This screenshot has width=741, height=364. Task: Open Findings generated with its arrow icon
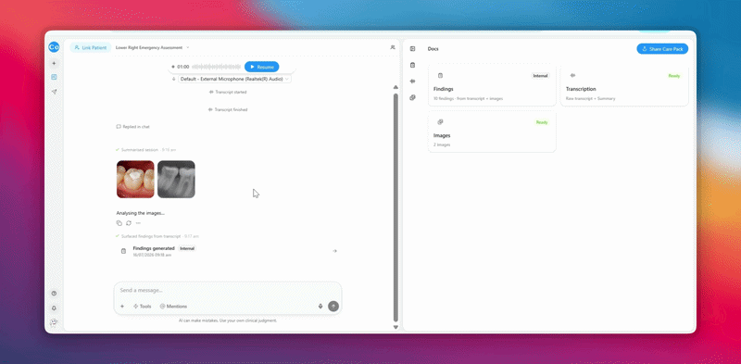coord(334,251)
